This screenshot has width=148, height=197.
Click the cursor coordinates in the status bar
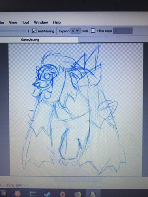[14, 185]
